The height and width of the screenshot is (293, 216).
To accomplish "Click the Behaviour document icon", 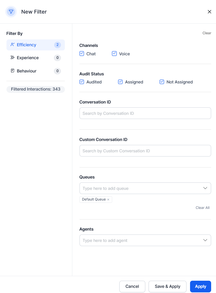I will pyautogui.click(x=12, y=71).
